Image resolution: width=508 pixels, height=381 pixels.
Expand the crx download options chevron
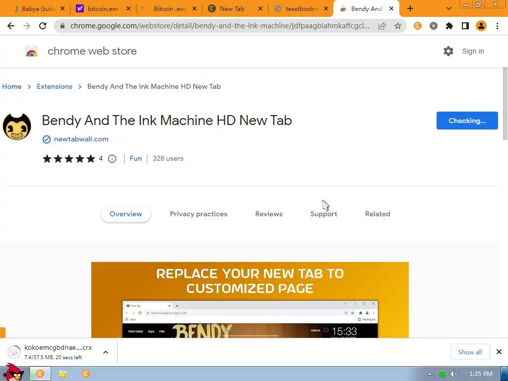click(106, 352)
